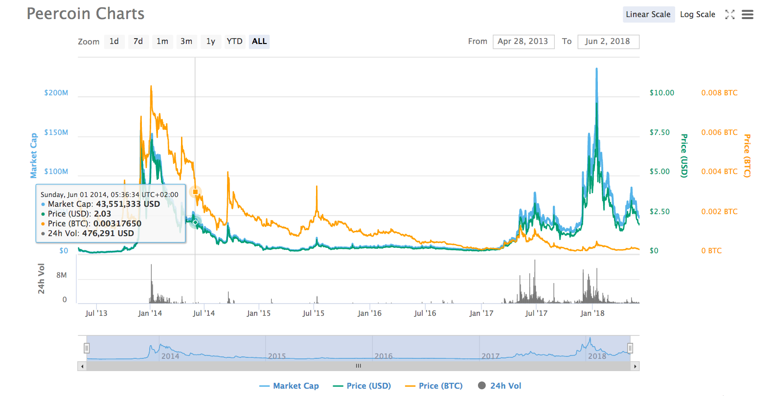Toggle fullscreen chart view
Screen dimensions: 773x396
(x=729, y=15)
